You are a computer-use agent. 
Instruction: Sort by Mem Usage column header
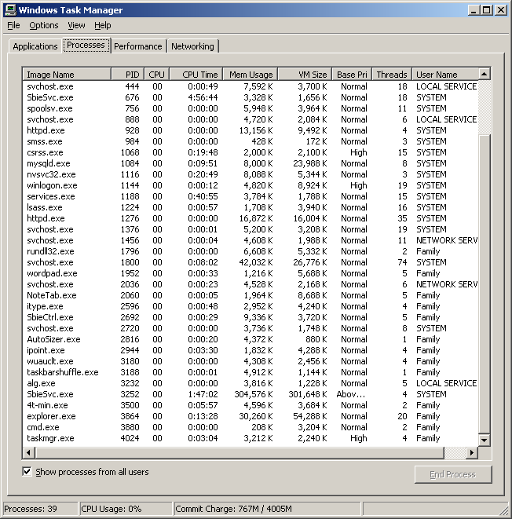coord(251,75)
